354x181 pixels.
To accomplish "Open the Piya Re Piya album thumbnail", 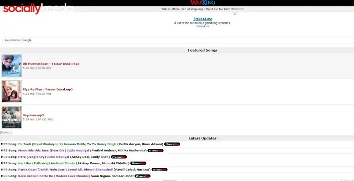I will (12, 92).
